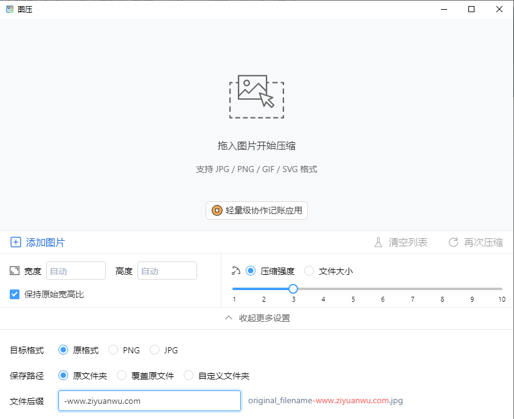Click the refresh icon next to 再次压缩
This screenshot has width=514, height=419.
point(453,242)
